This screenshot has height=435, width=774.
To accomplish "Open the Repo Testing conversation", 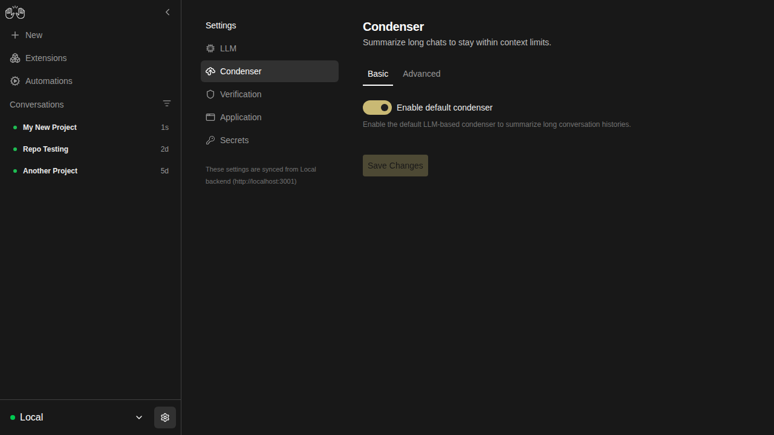I will click(91, 149).
